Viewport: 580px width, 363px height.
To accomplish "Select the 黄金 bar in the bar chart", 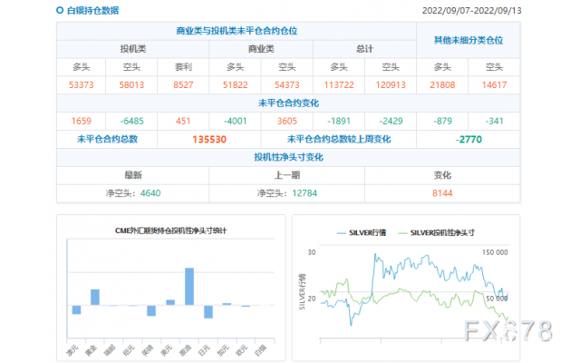I will tap(95, 297).
